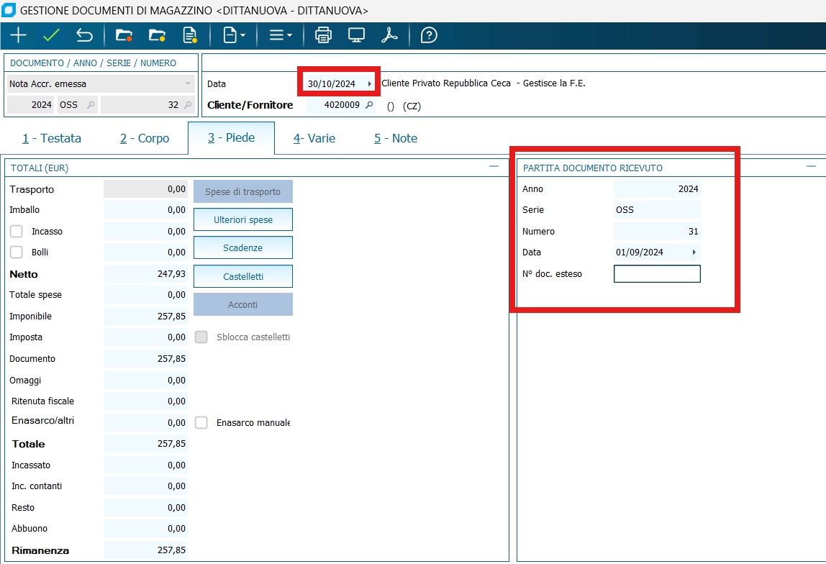826x564 pixels.
Task: Click the printer icon in toolbar
Action: pos(324,35)
